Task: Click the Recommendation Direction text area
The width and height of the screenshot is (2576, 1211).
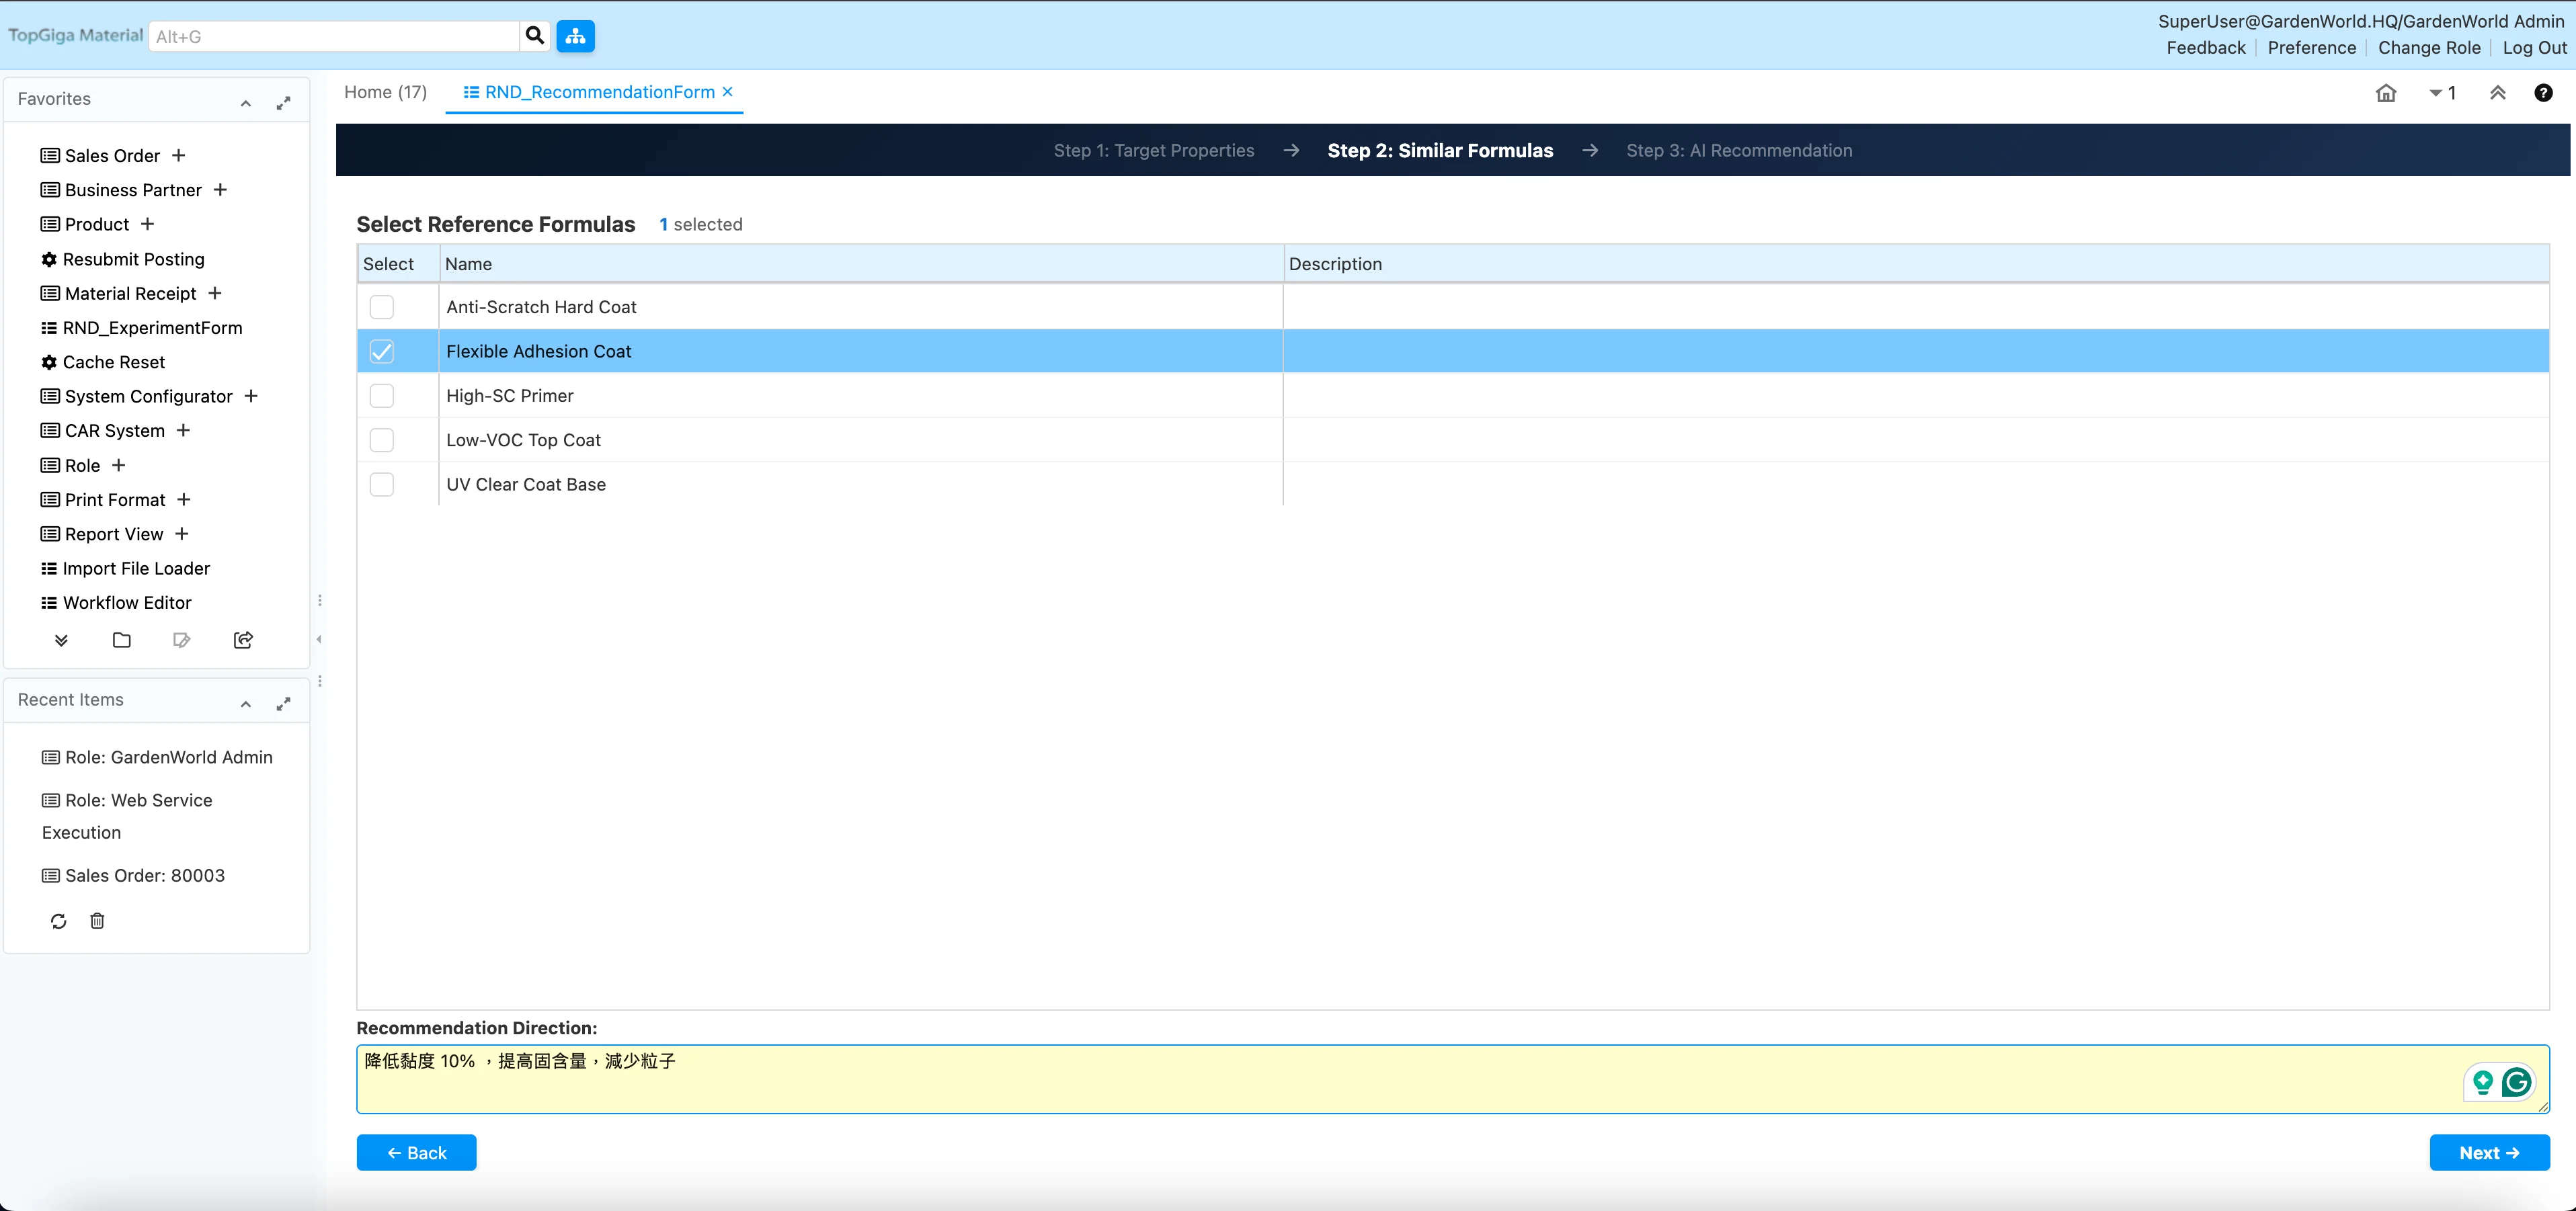Action: point(1400,1079)
